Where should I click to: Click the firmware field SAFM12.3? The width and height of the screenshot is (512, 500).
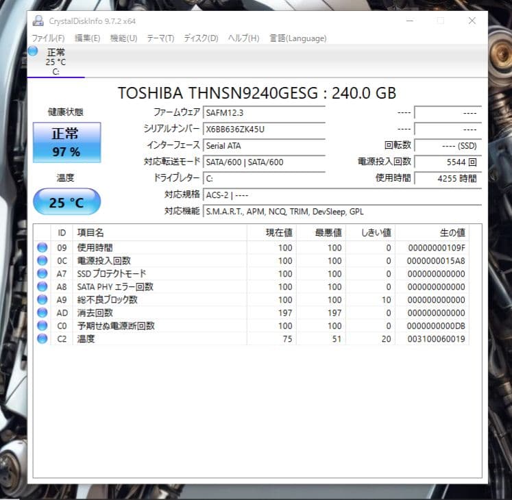tap(264, 113)
